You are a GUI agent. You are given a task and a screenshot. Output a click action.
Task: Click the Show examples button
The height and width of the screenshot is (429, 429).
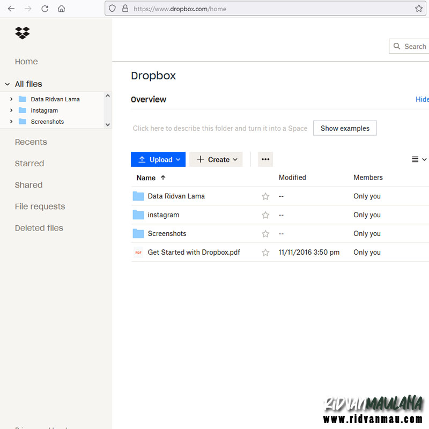point(345,128)
